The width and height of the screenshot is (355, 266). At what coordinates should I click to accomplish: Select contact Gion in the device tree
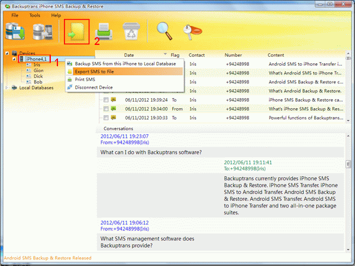coord(38,70)
